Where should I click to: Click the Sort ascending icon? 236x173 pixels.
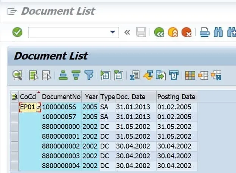point(63,75)
